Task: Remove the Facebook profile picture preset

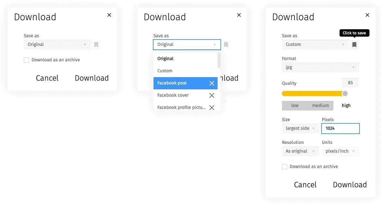Action: point(212,108)
